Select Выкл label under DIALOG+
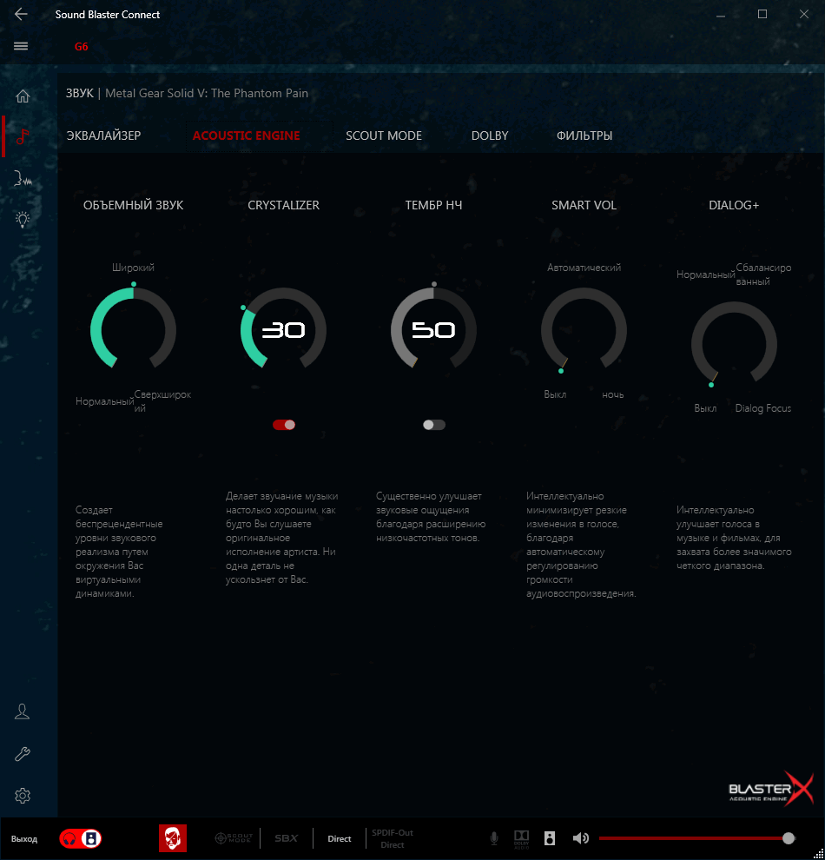 click(705, 408)
